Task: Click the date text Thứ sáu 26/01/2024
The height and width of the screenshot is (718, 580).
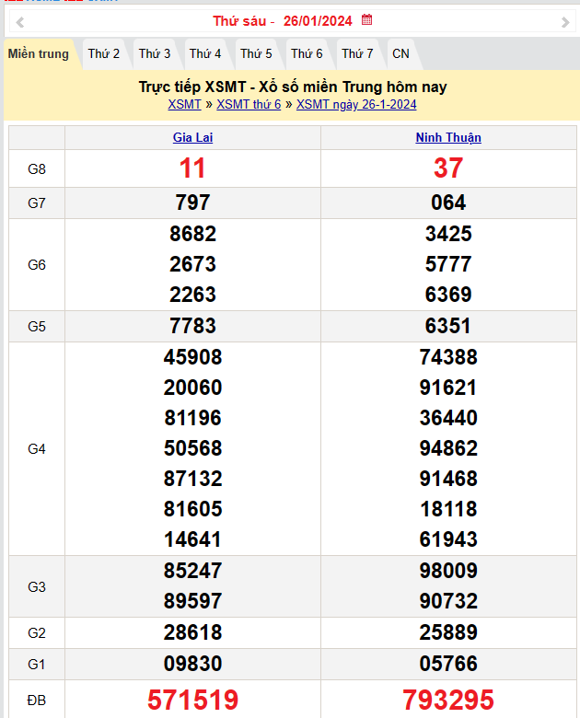Action: tap(284, 21)
